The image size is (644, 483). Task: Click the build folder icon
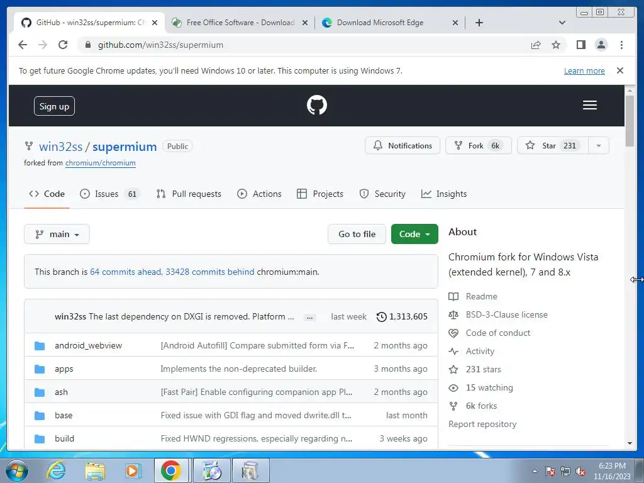(x=40, y=438)
